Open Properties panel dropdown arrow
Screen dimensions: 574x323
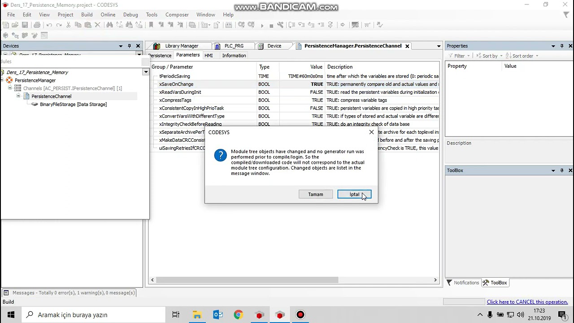[553, 46]
